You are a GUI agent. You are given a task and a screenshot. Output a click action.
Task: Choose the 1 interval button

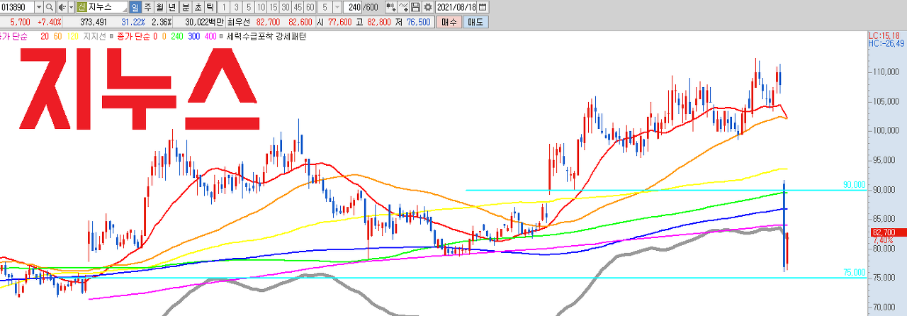point(225,7)
